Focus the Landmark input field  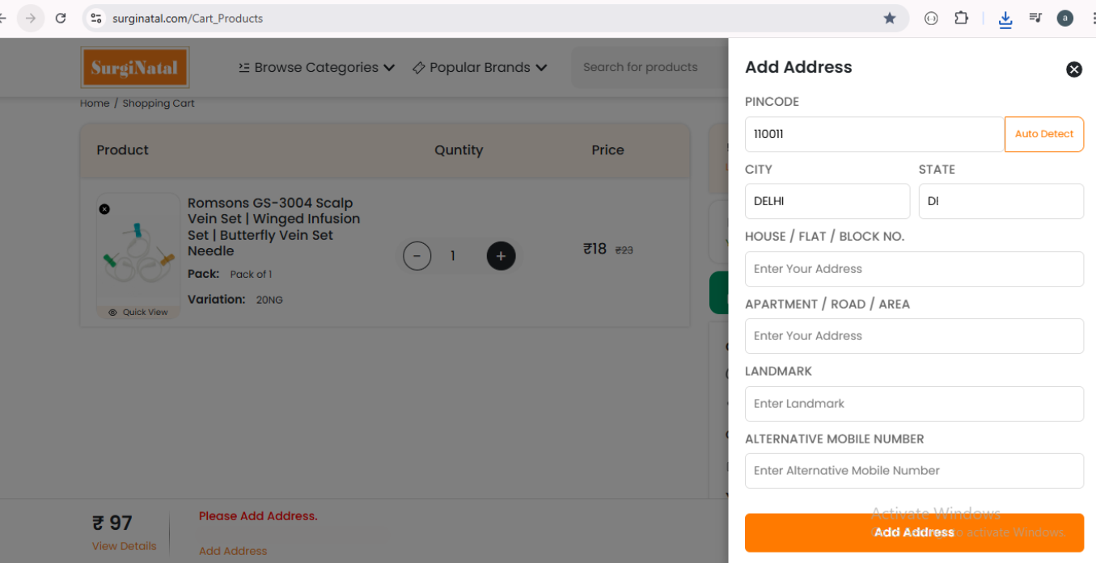point(913,404)
